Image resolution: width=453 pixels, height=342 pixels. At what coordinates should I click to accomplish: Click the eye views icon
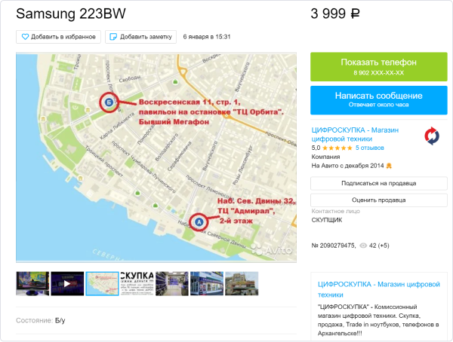point(363,246)
